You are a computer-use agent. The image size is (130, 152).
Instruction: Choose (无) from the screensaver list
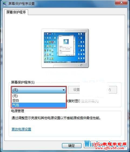pyautogui.click(x=39, y=96)
